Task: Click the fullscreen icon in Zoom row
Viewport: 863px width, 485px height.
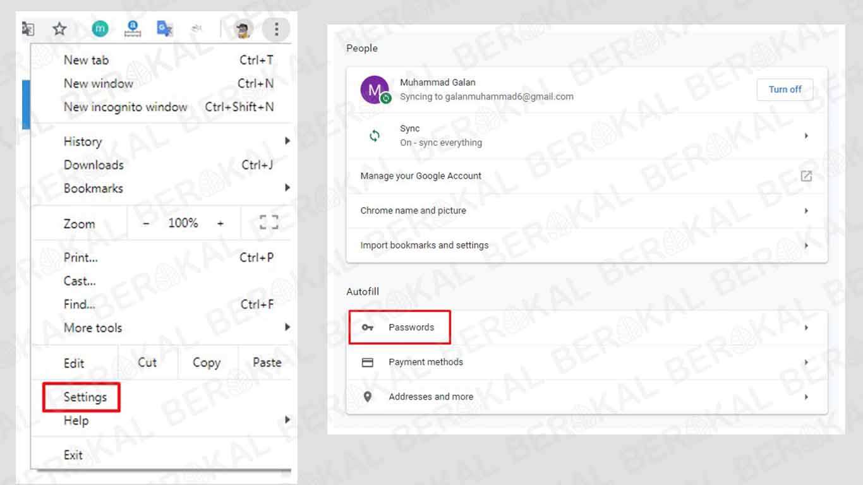Action: coord(269,223)
